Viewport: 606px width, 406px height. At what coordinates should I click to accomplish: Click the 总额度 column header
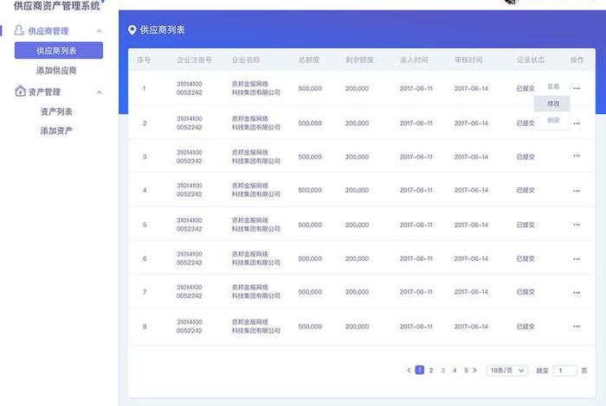[309, 60]
